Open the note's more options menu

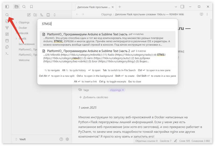coord(207,14)
